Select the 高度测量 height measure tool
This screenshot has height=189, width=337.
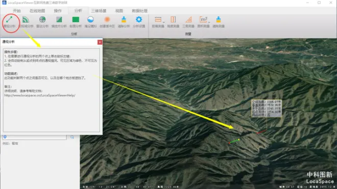(x=173, y=22)
